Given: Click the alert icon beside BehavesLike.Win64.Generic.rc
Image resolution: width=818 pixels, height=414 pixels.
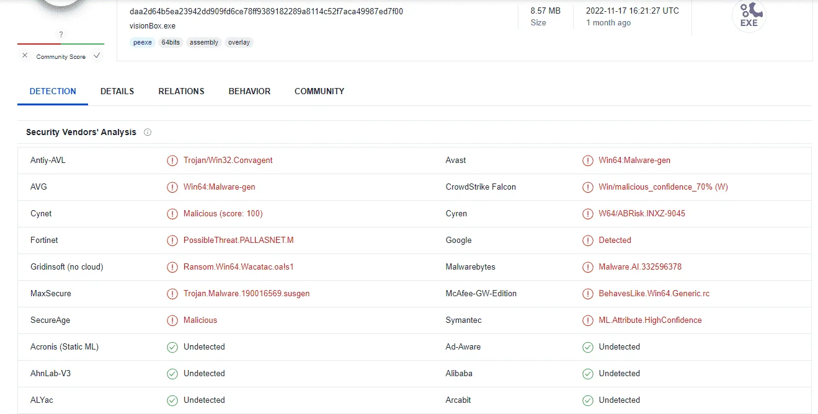Looking at the screenshot, I should coord(587,294).
